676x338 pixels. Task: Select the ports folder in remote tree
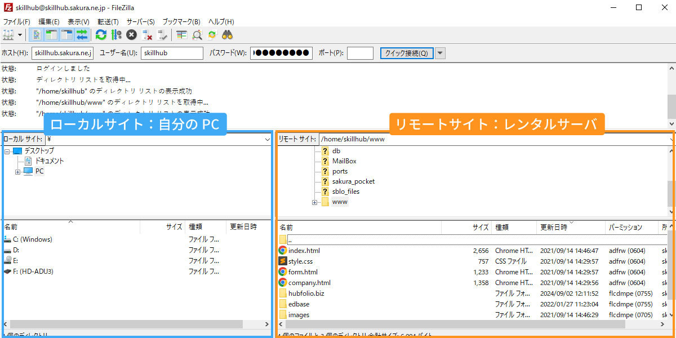click(x=340, y=171)
